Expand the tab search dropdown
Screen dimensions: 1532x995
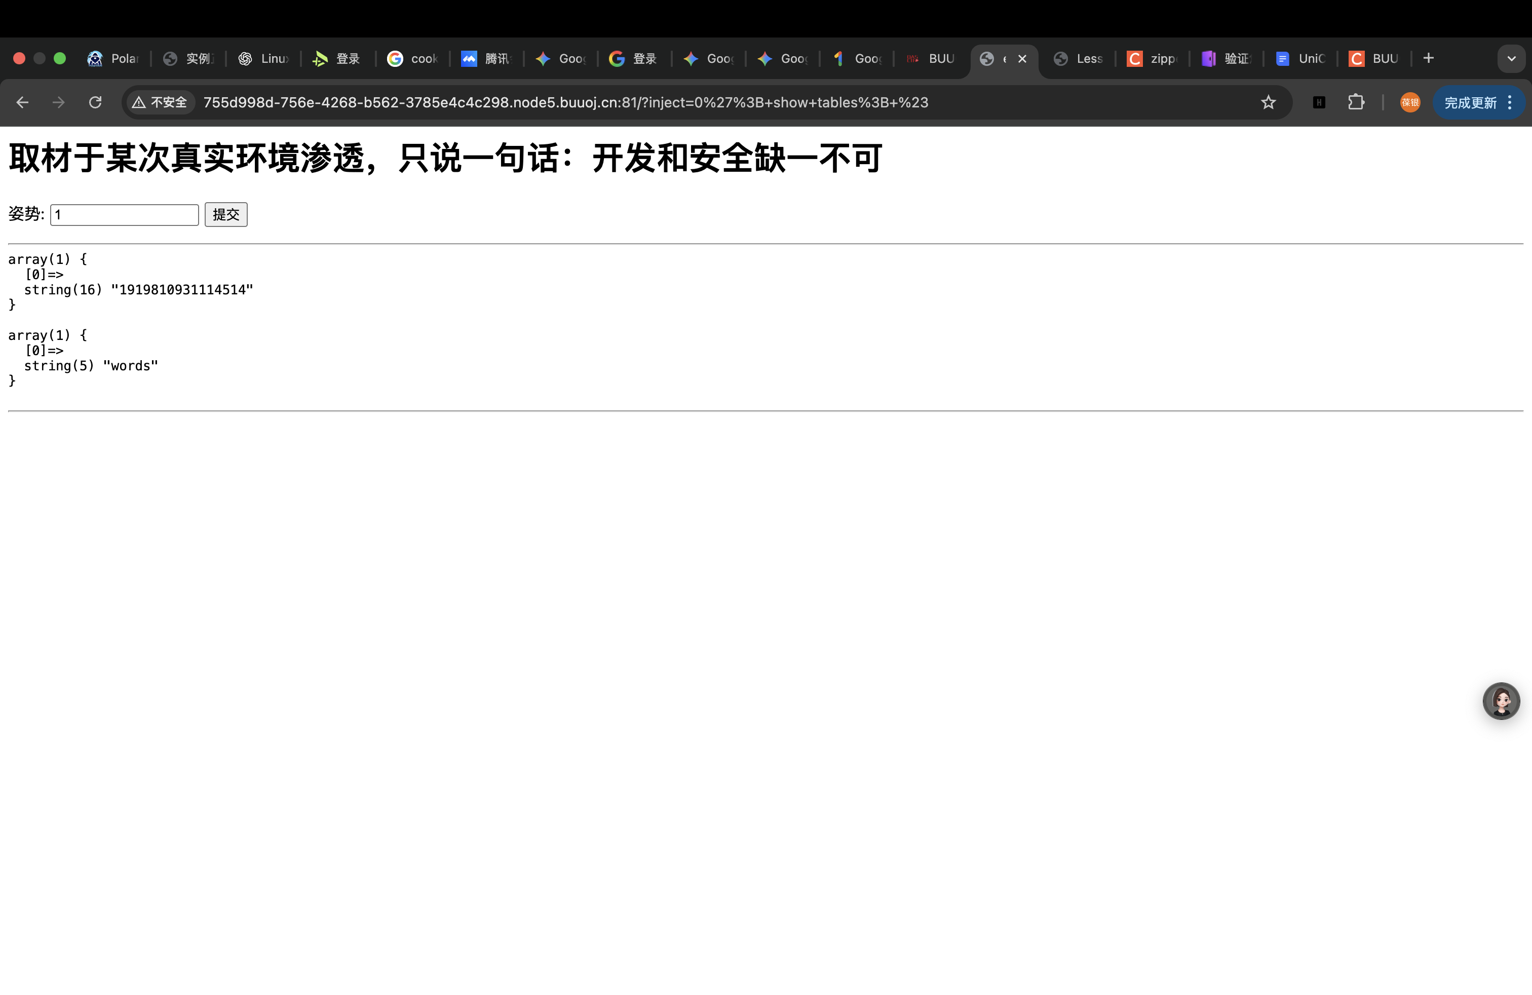1511,59
